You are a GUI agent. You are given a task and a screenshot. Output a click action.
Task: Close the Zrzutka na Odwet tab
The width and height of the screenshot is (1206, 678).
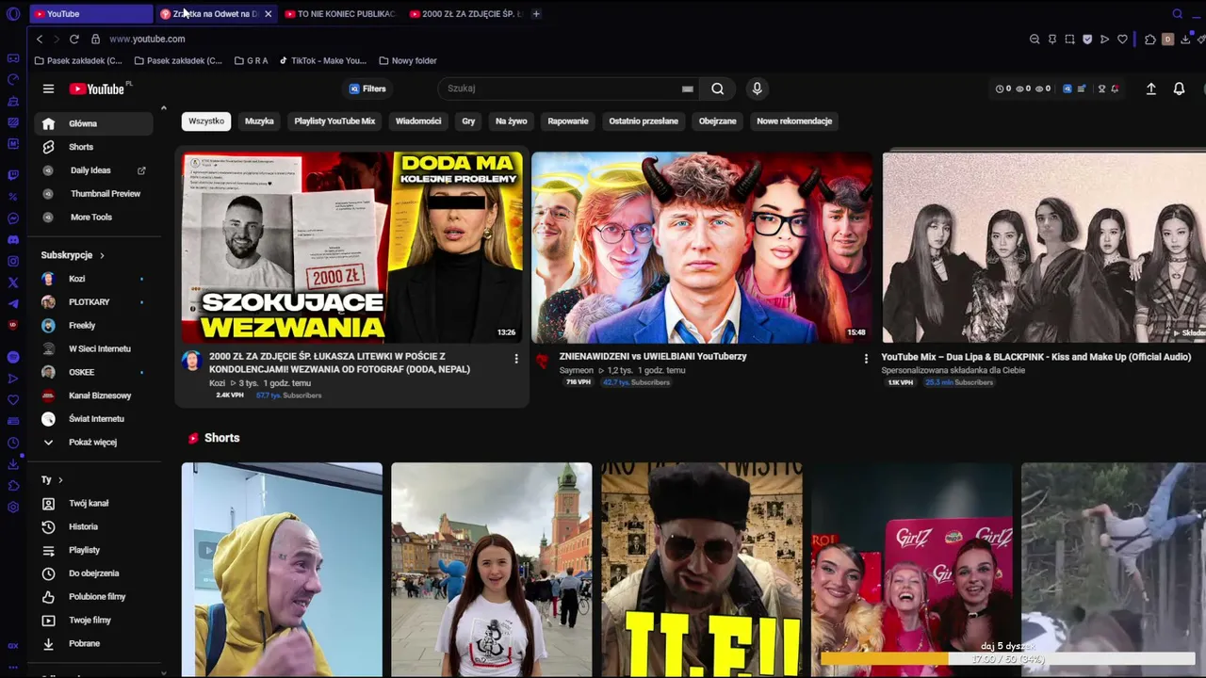click(x=268, y=14)
